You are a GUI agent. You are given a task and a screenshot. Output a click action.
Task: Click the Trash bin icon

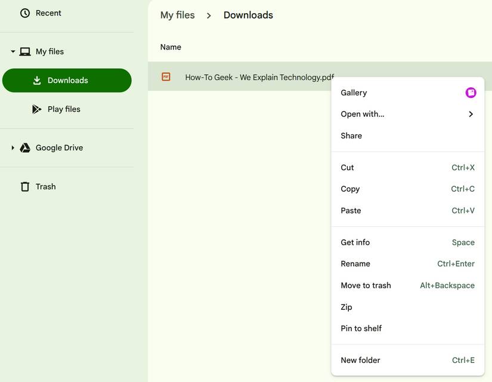tap(25, 187)
